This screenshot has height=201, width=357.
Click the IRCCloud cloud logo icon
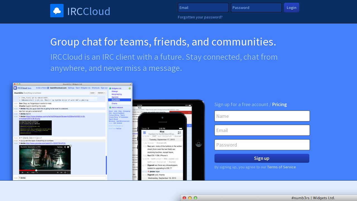click(x=57, y=11)
